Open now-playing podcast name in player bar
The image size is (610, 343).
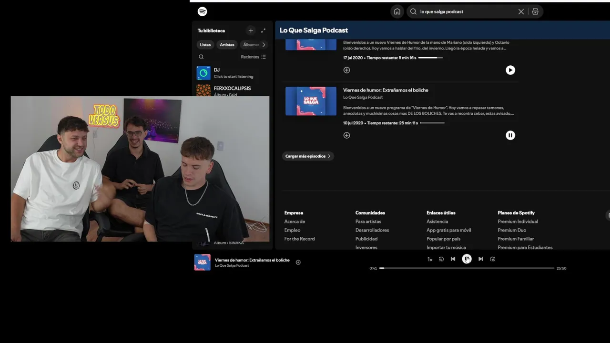click(x=232, y=265)
